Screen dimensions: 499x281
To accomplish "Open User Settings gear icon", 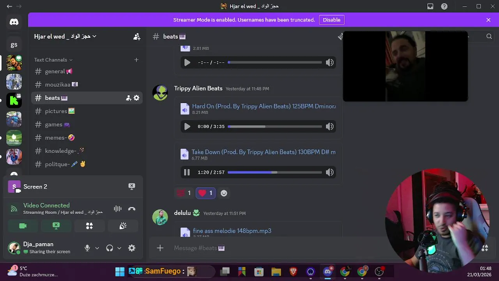I will click(132, 248).
